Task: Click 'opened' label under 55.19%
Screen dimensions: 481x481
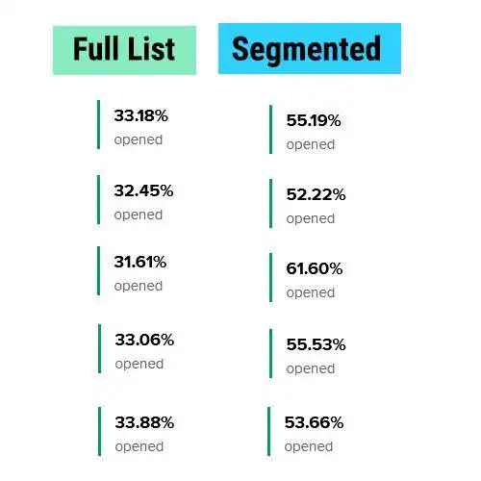Action: pos(311,144)
